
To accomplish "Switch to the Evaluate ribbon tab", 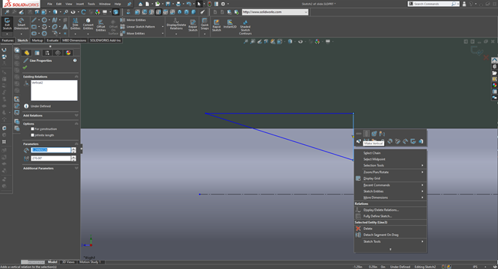I will tap(52, 40).
